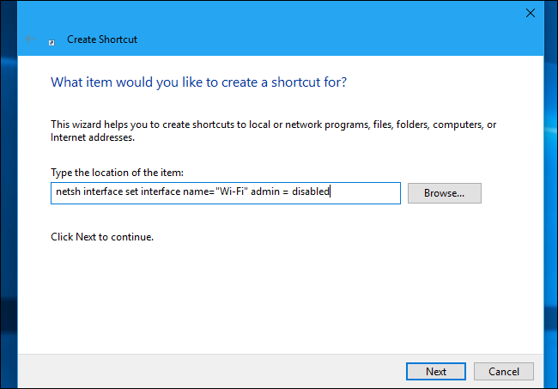
Task: Click the back arrow in the wizard header
Action: point(31,40)
